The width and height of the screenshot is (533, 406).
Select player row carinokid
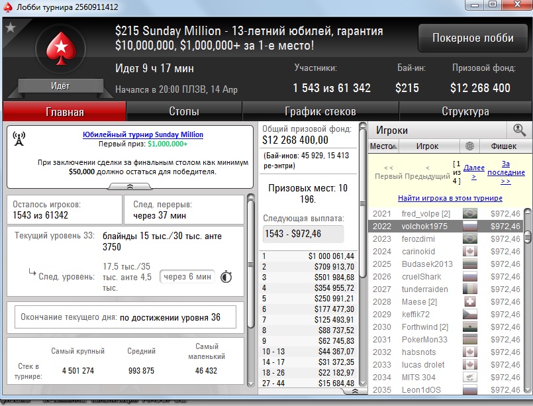point(446,251)
